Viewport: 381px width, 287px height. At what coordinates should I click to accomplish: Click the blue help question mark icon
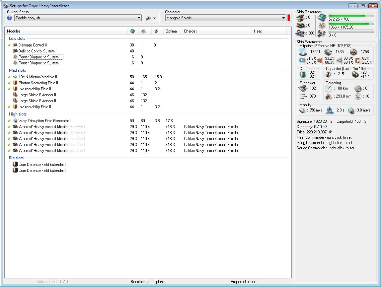tap(10, 18)
